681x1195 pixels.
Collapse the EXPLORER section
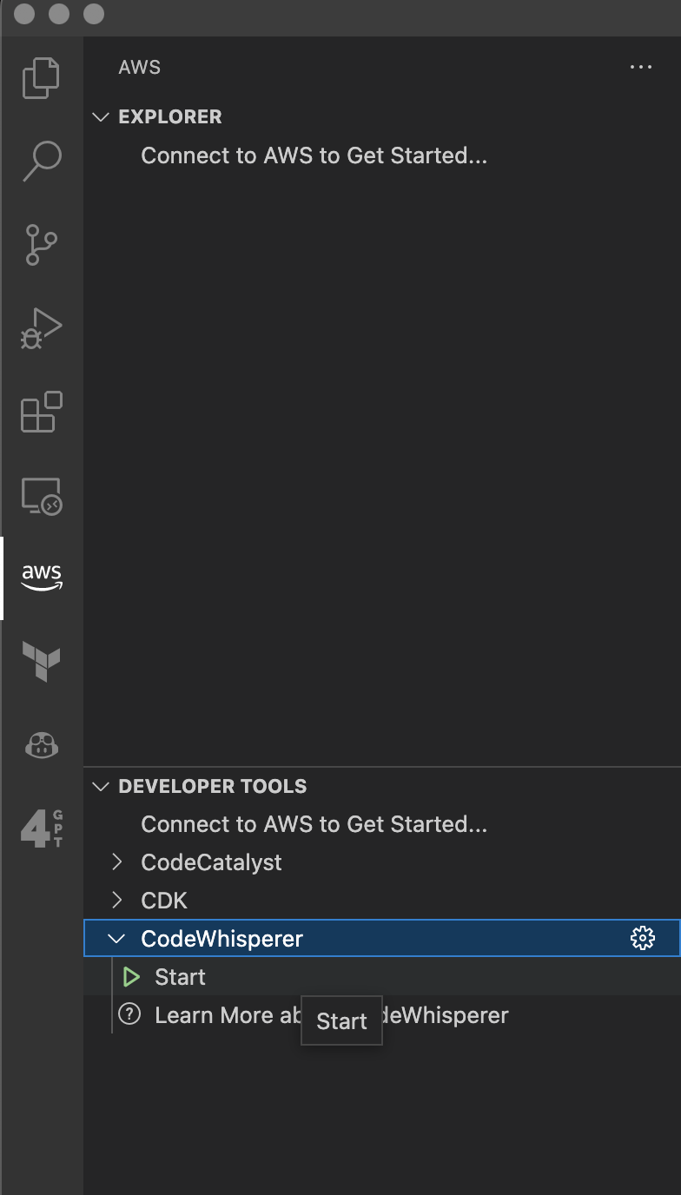(102, 116)
